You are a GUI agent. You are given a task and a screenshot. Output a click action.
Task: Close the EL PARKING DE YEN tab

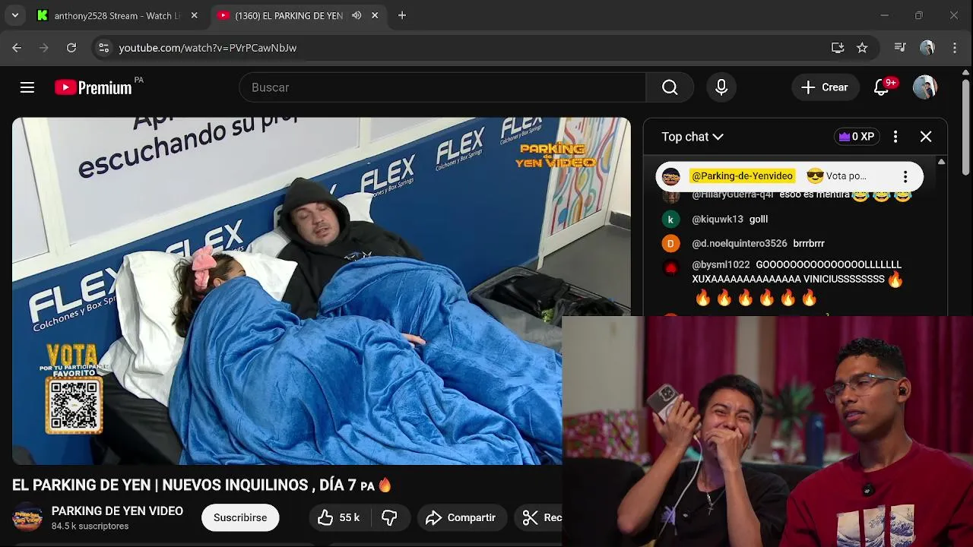click(x=375, y=15)
